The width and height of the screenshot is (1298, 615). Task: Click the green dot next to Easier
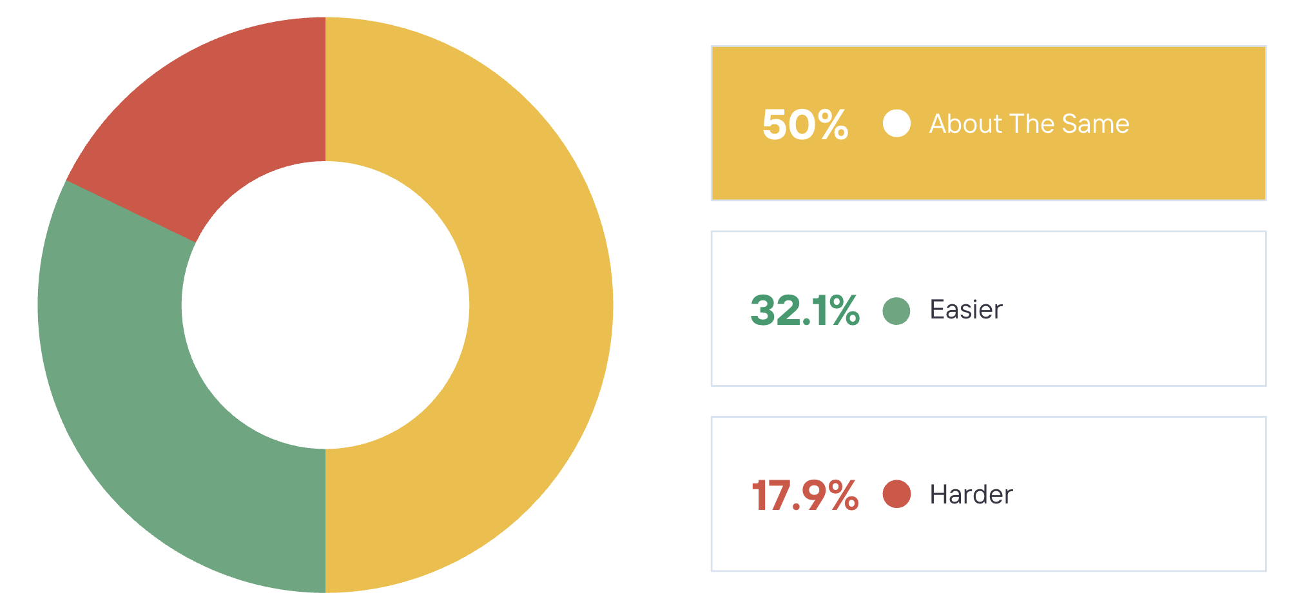click(x=896, y=311)
